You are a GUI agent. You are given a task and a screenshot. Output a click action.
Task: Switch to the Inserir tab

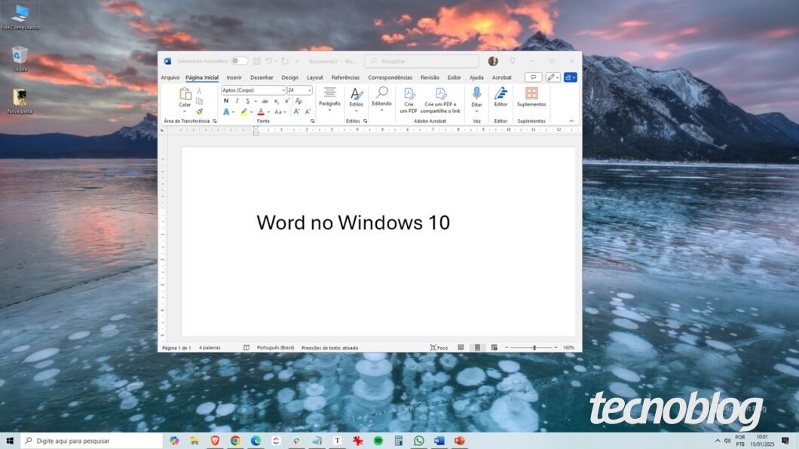pyautogui.click(x=234, y=78)
